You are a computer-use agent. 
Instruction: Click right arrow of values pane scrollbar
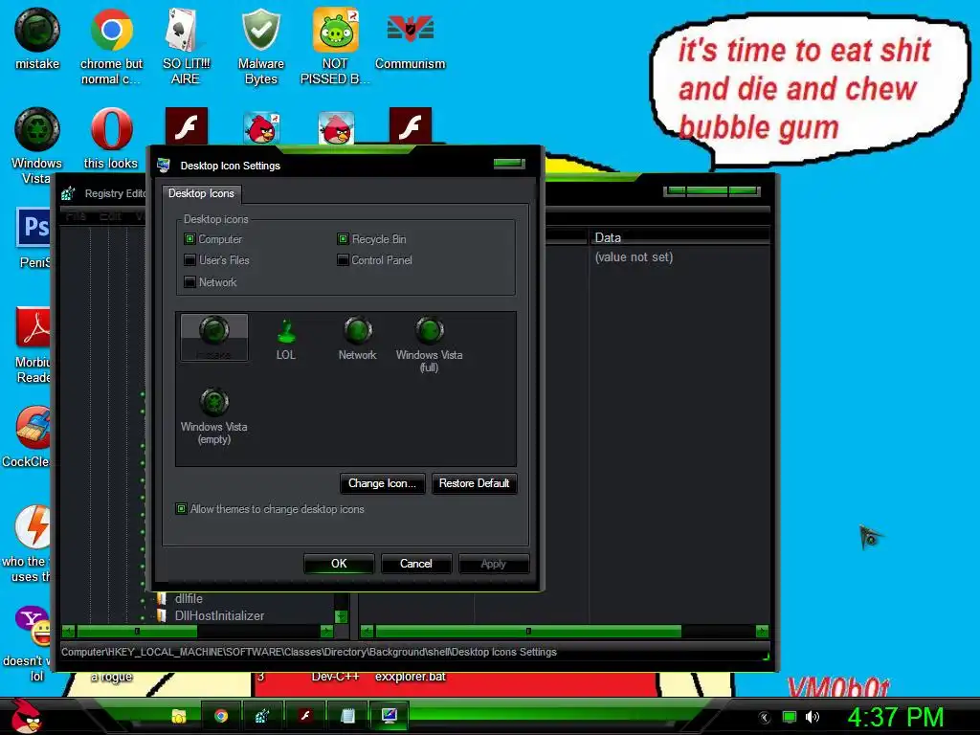pos(761,632)
